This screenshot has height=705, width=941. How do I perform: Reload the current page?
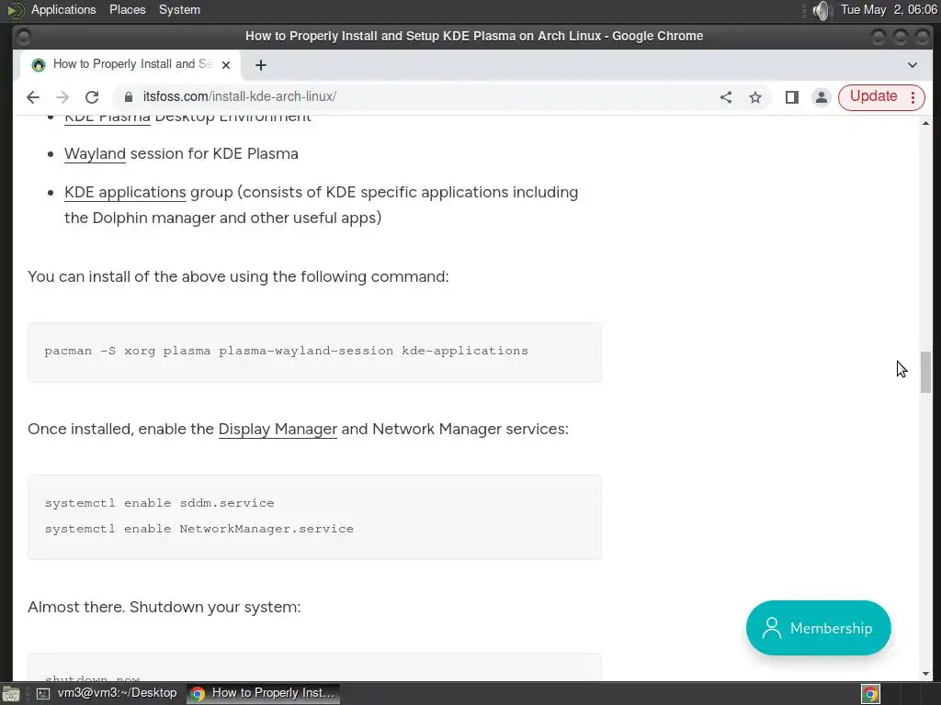pos(92,97)
